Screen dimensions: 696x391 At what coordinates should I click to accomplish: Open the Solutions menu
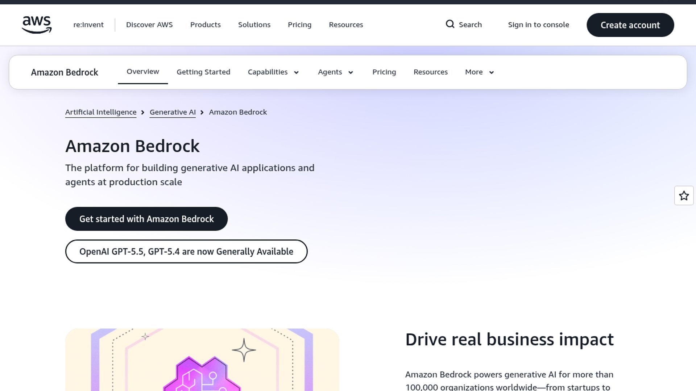[x=254, y=25]
